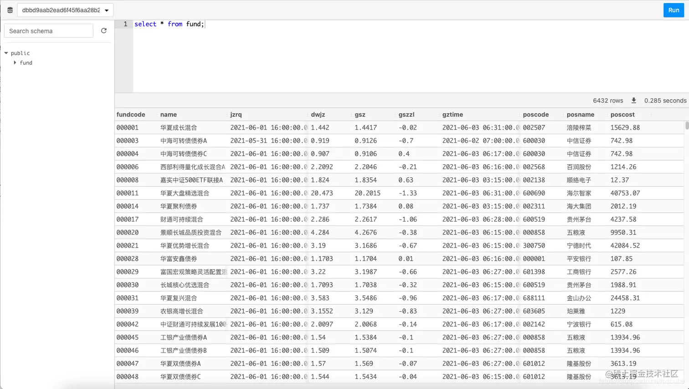Select gztime 2021-06-02 07:00:00 cell
This screenshot has width=689, height=389.
tap(480, 141)
